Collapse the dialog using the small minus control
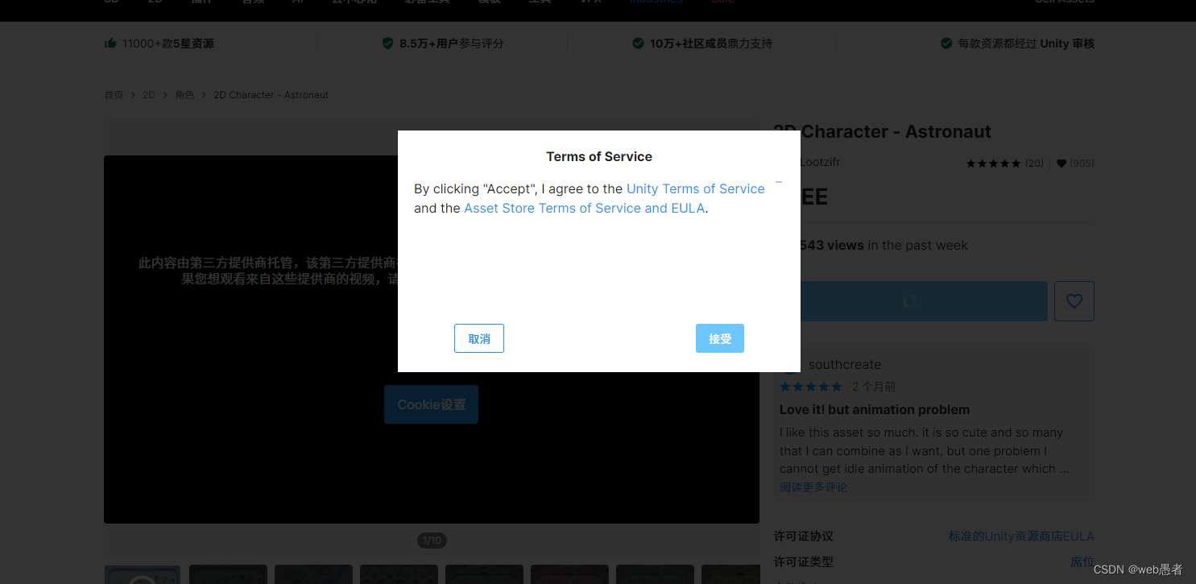 point(778,182)
